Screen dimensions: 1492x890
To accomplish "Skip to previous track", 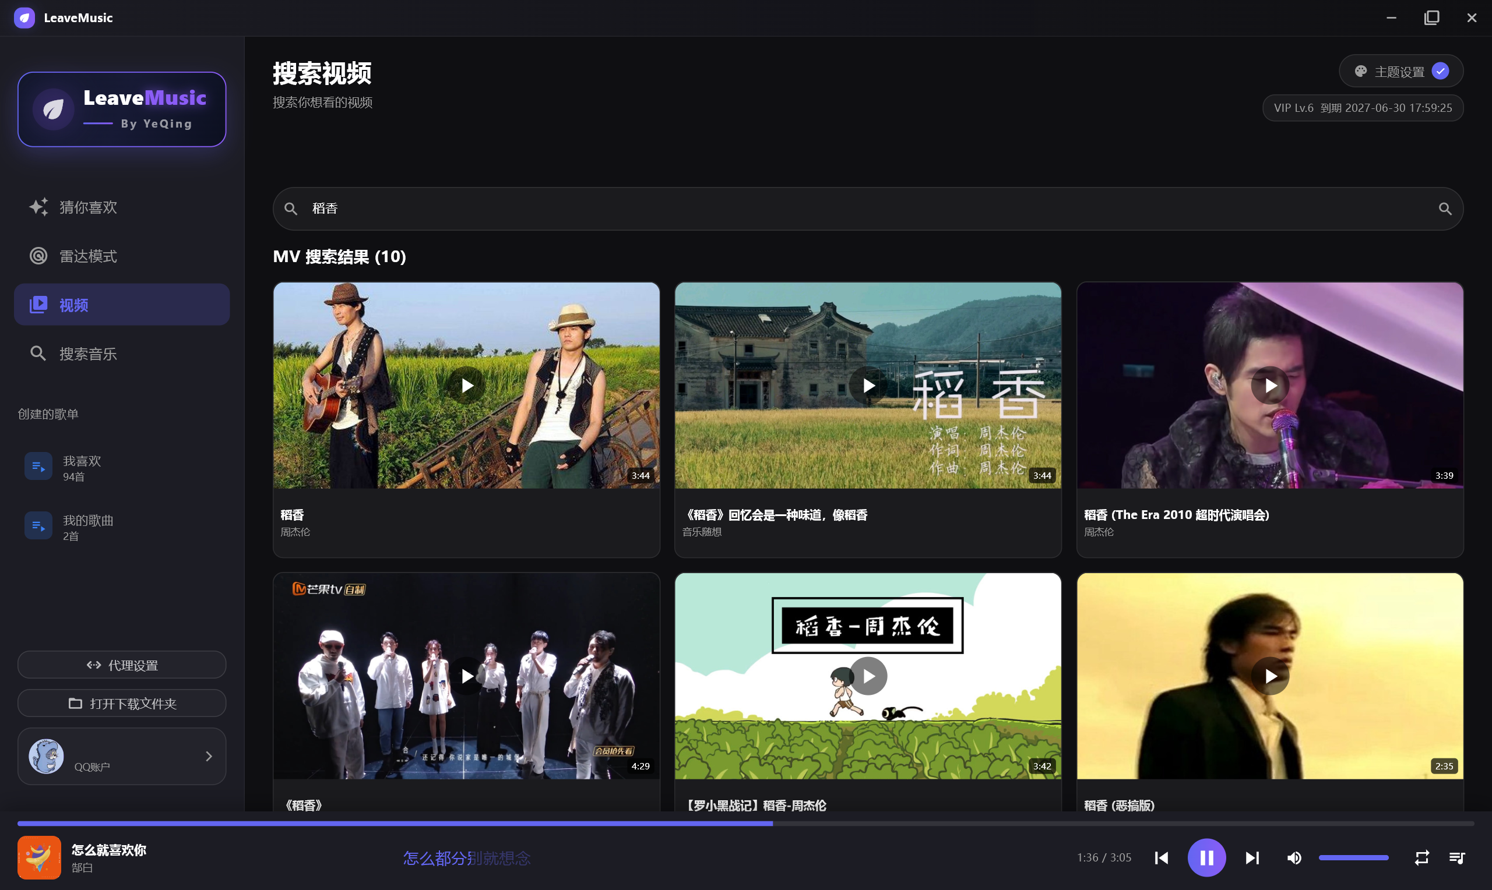I will (1162, 858).
